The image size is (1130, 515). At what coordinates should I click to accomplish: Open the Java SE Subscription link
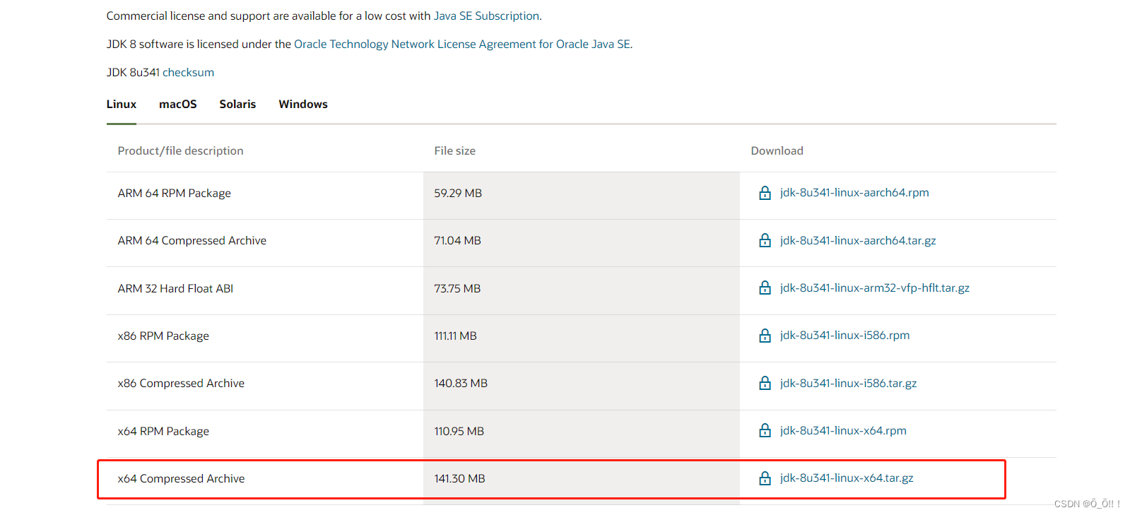[x=486, y=16]
